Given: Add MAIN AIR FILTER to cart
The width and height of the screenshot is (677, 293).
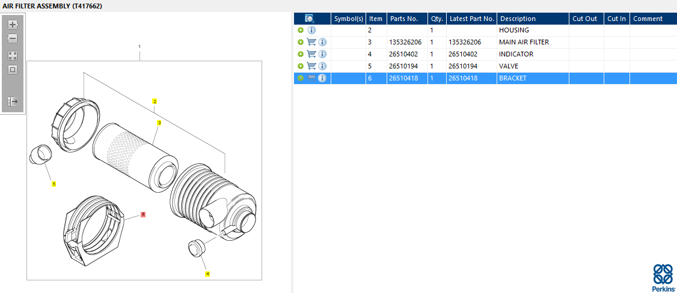Looking at the screenshot, I should coord(311,42).
